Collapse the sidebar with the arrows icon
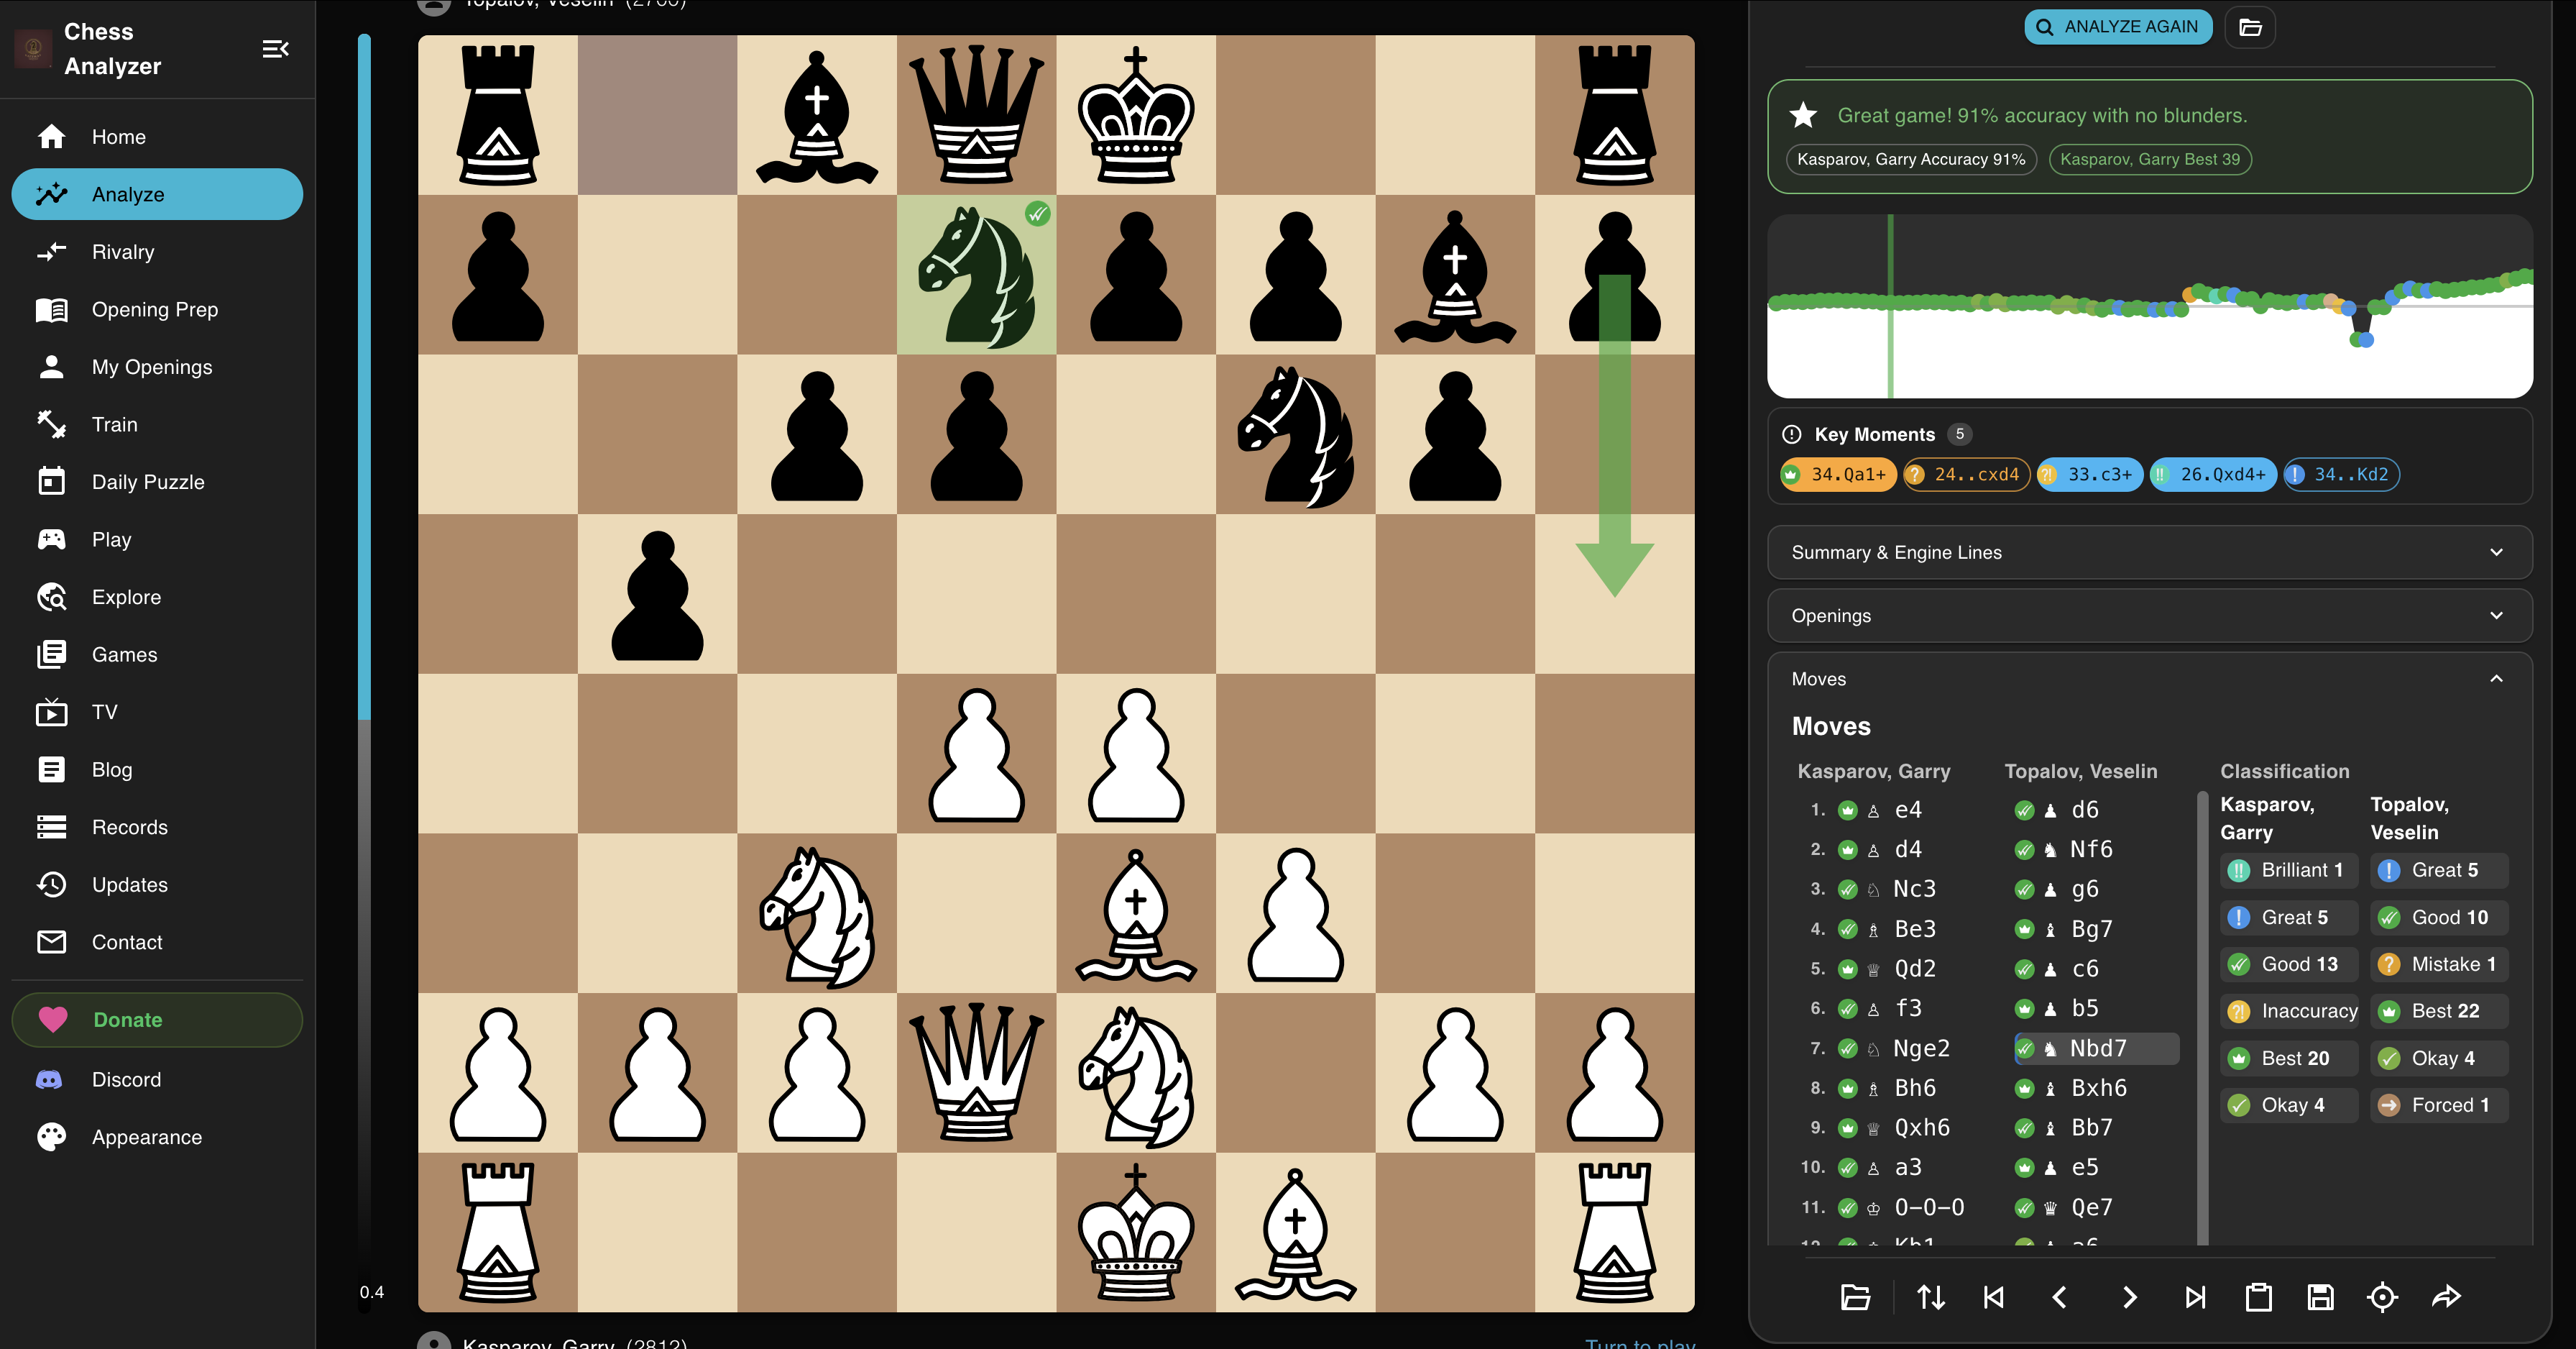Image resolution: width=2576 pixels, height=1349 pixels. [x=276, y=48]
